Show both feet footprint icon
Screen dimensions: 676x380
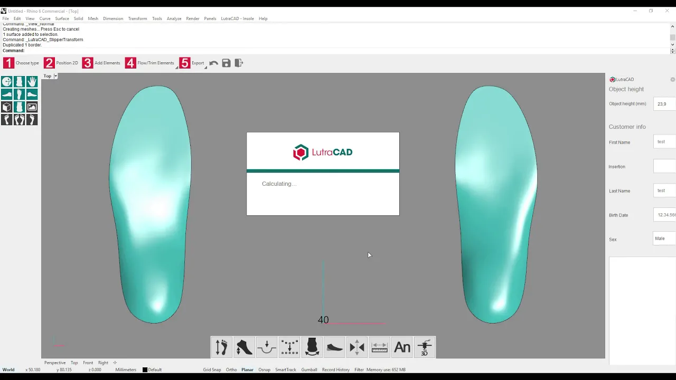pos(20,119)
